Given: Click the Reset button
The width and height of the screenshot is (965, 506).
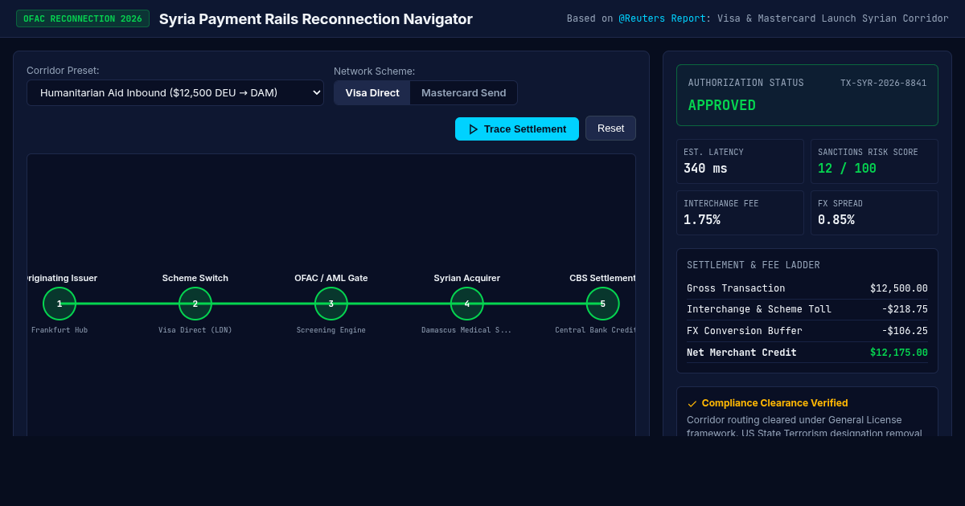Looking at the screenshot, I should point(610,128).
